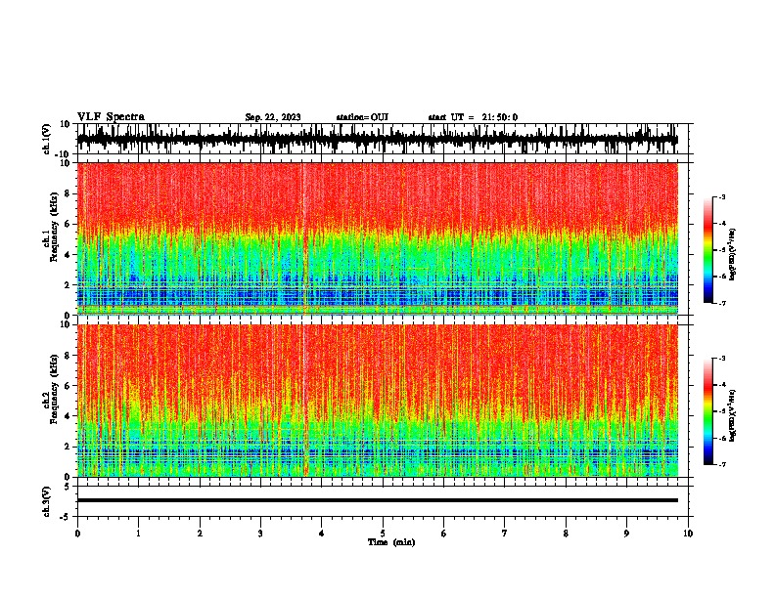775x598 pixels.
Task: Click the ch.1 color bar log(PSD) unit label
Action: 733,255
